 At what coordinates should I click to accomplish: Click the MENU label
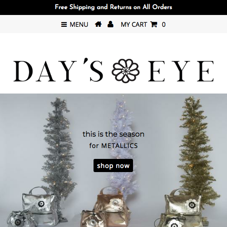click(79, 25)
